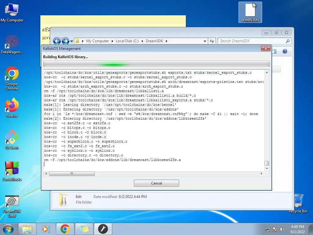Click Local Disk (C:) in the breadcrumb
Image resolution: width=313 pixels, height=235 pixels.
click(x=127, y=41)
